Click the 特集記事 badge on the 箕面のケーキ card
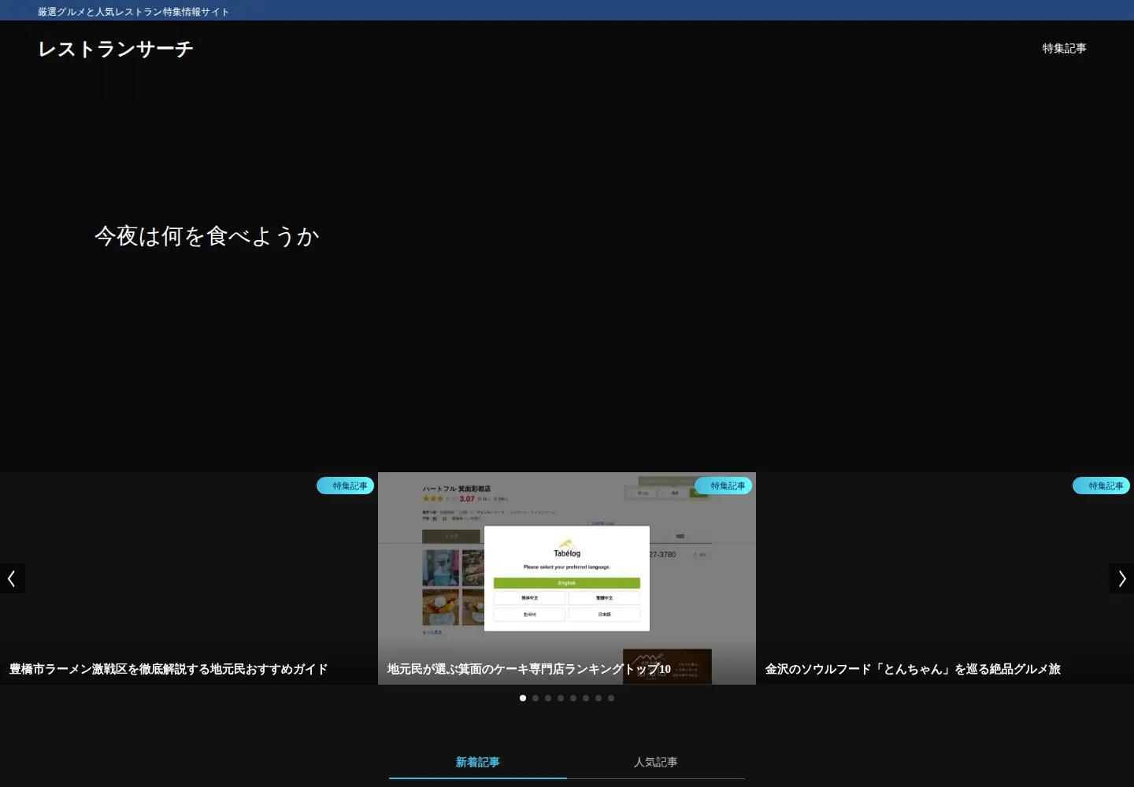1134x787 pixels. point(723,486)
